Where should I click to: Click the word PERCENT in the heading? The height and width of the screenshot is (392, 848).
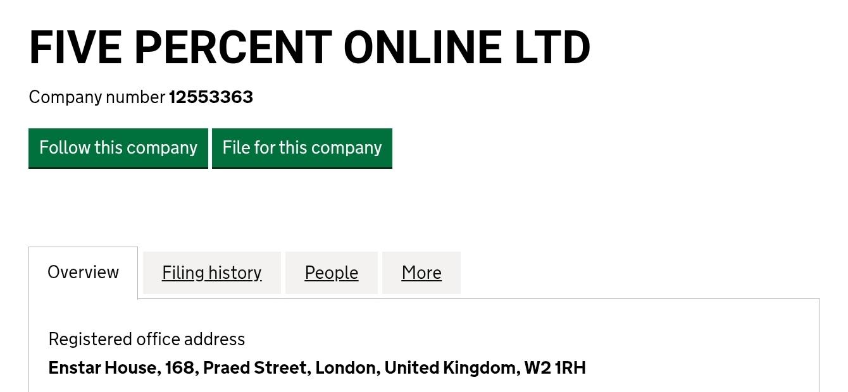point(233,48)
